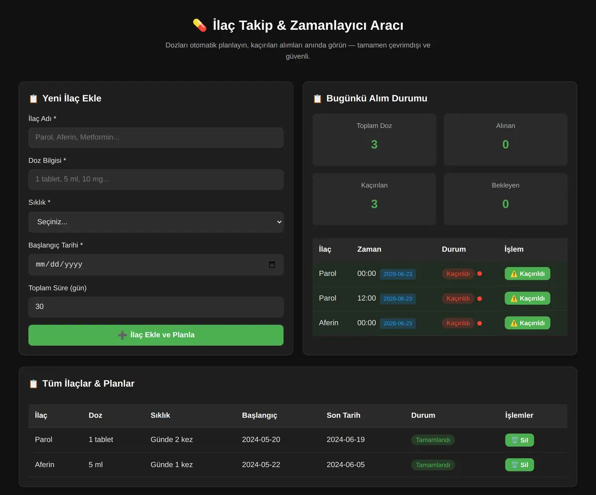596x495 pixels.
Task: Click the Başlangıç Tarihi date field
Action: tap(156, 264)
